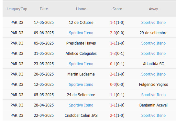This screenshot has height=122, width=176.
Task: Select Fulgencio Yegros away team
Action: coord(153,85)
